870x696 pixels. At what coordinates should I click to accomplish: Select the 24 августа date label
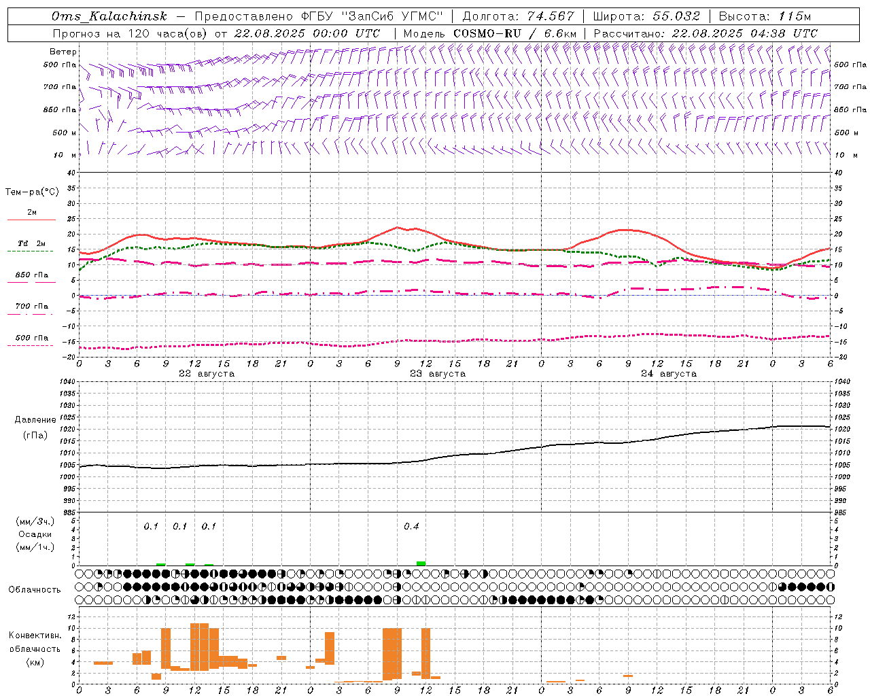[x=668, y=374]
